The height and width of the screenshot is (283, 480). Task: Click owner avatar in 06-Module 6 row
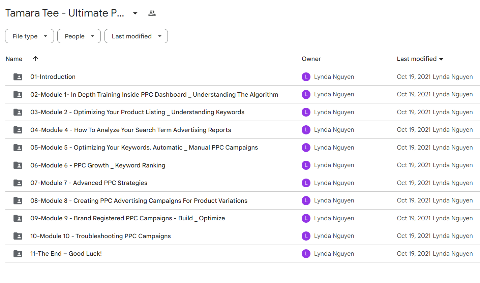306,165
